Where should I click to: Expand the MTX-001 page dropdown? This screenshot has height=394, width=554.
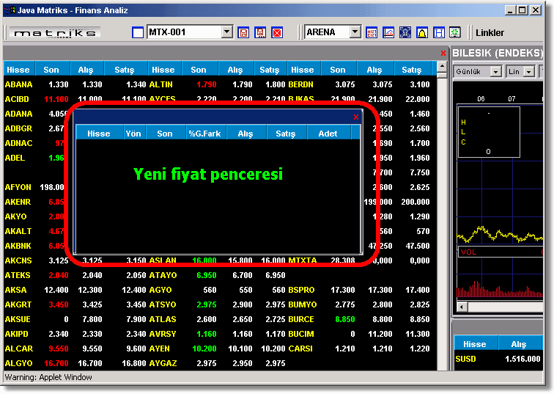(x=226, y=32)
